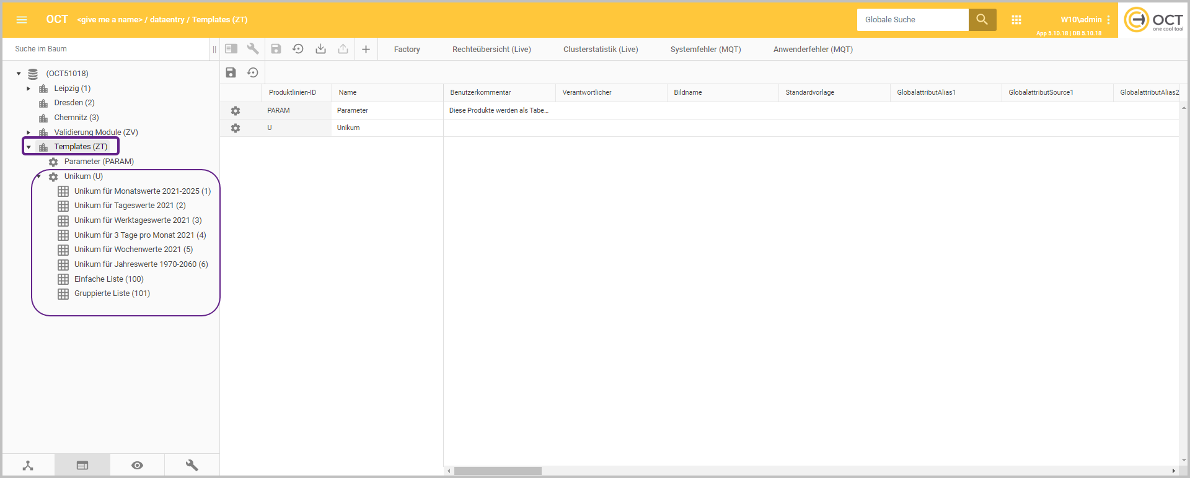Click the gear icon beside Parameter (PARAM)

point(53,162)
